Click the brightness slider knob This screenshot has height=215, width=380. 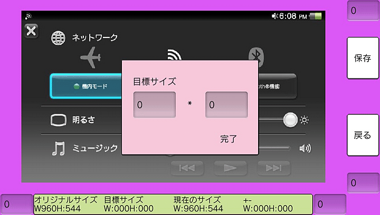pyautogui.click(x=290, y=120)
